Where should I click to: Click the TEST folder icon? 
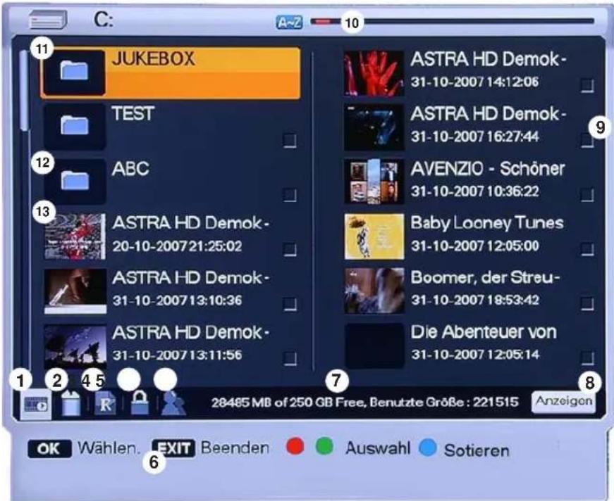click(x=74, y=126)
